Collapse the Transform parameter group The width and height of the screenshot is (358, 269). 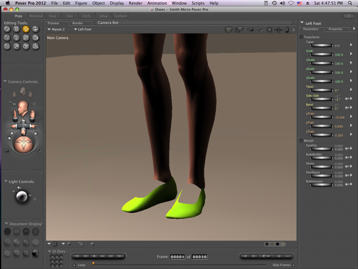pos(301,37)
